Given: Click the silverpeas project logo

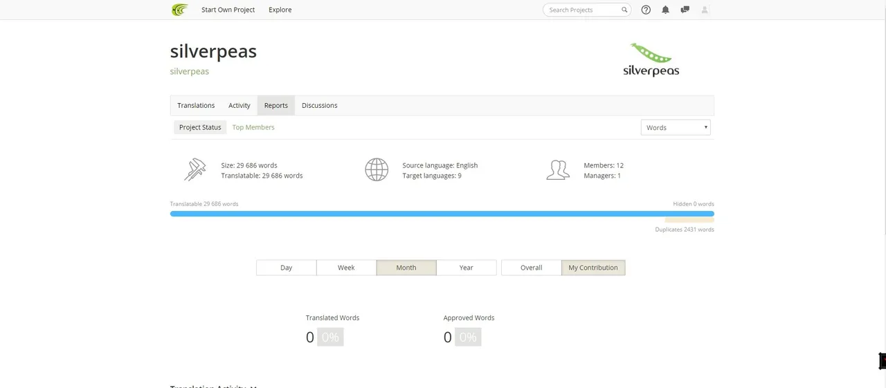Looking at the screenshot, I should tap(651, 59).
